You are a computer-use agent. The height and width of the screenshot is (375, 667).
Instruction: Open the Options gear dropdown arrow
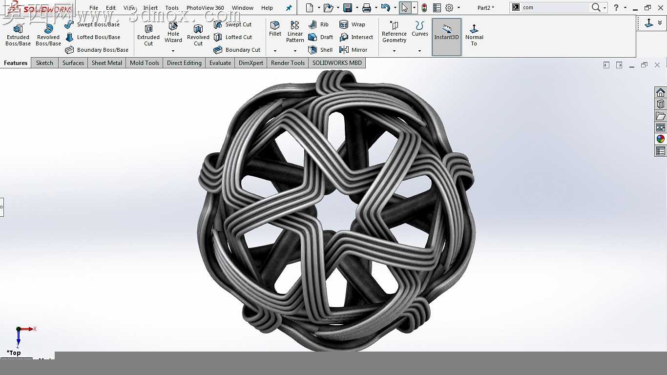[x=459, y=8]
